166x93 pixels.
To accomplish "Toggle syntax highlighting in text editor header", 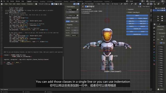I will [78, 4].
